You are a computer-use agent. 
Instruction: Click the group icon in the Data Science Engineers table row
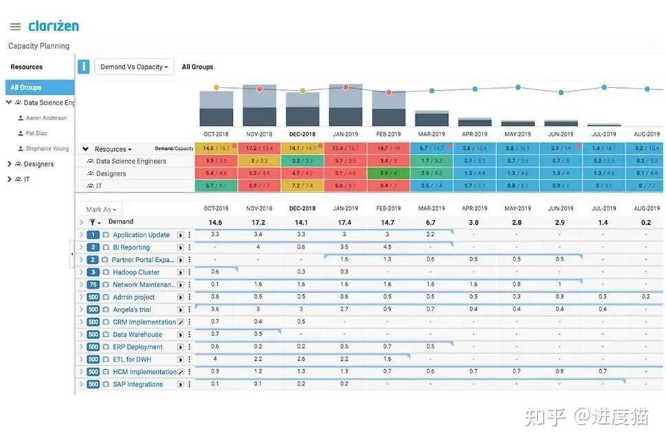[x=91, y=161]
